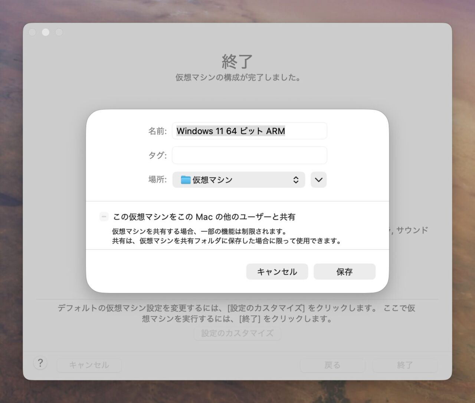This screenshot has width=475, height=403.
Task: Click into the 名前 text field
Action: (249, 131)
